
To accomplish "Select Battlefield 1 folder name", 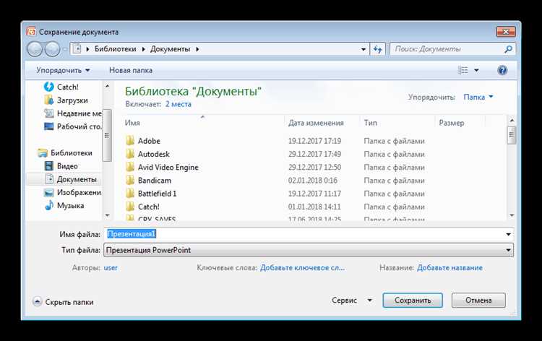I will (157, 194).
